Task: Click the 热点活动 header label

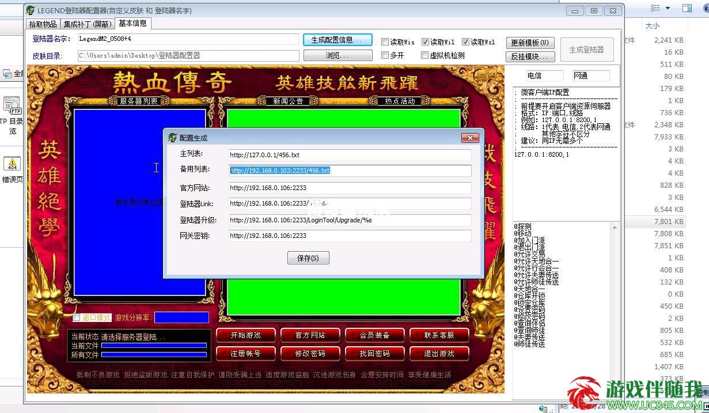Action: pos(400,101)
